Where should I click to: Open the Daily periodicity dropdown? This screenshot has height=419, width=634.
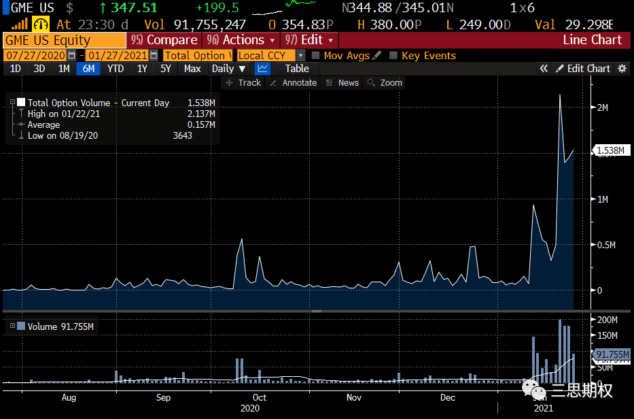pos(228,69)
